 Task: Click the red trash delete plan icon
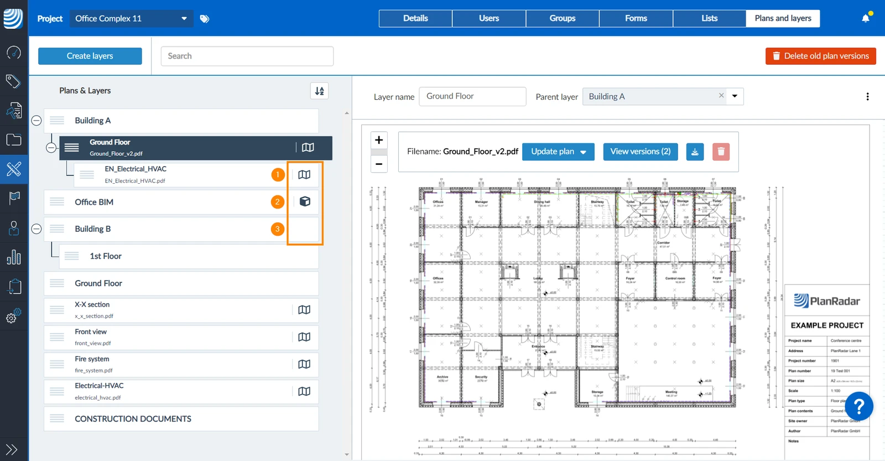721,152
